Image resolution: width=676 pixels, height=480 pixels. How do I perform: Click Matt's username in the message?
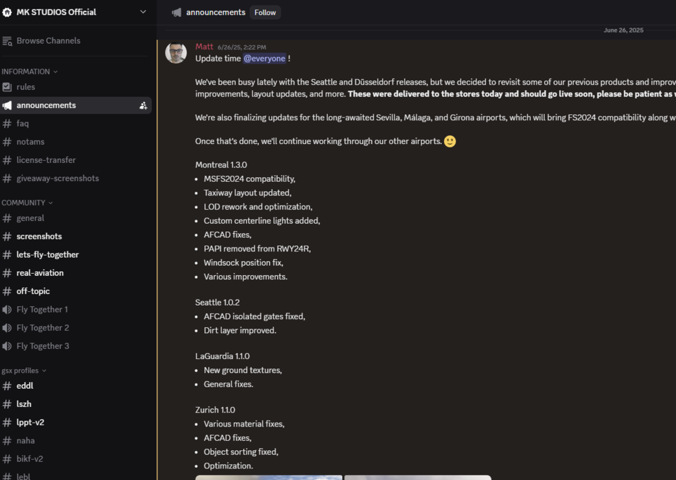(204, 47)
